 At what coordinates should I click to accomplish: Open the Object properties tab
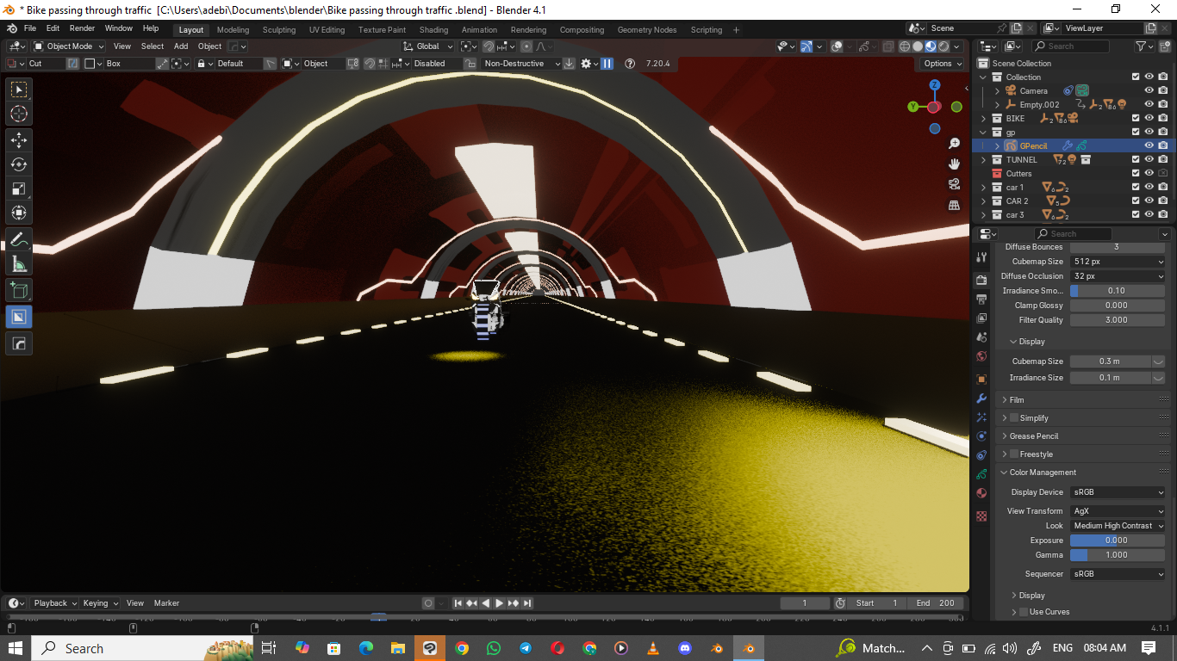click(x=981, y=379)
